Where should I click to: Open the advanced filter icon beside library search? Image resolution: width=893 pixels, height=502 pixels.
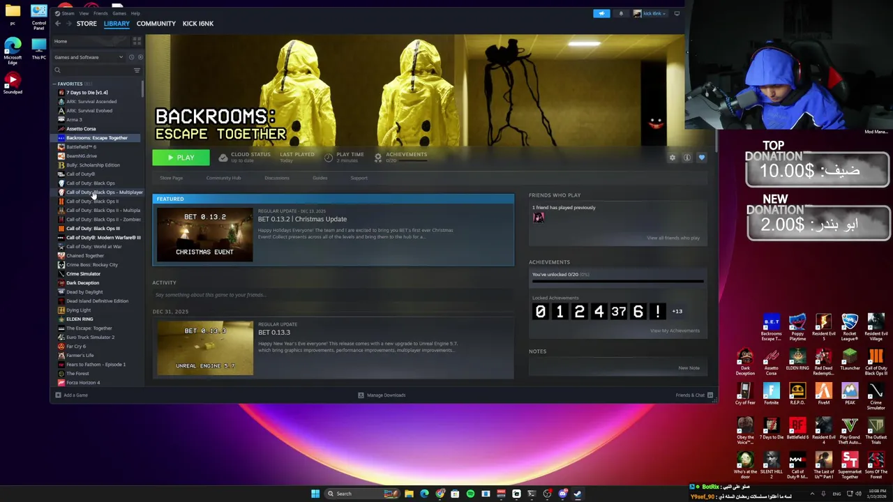click(137, 70)
